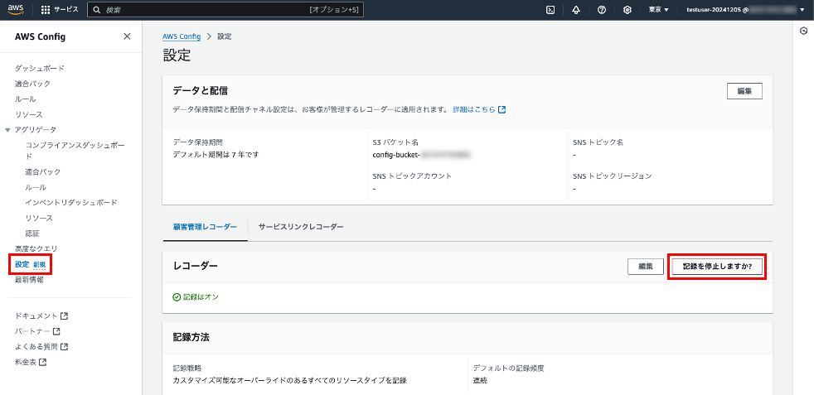The image size is (814, 395).
Task: Click the データと配信 heading
Action: [x=201, y=91]
